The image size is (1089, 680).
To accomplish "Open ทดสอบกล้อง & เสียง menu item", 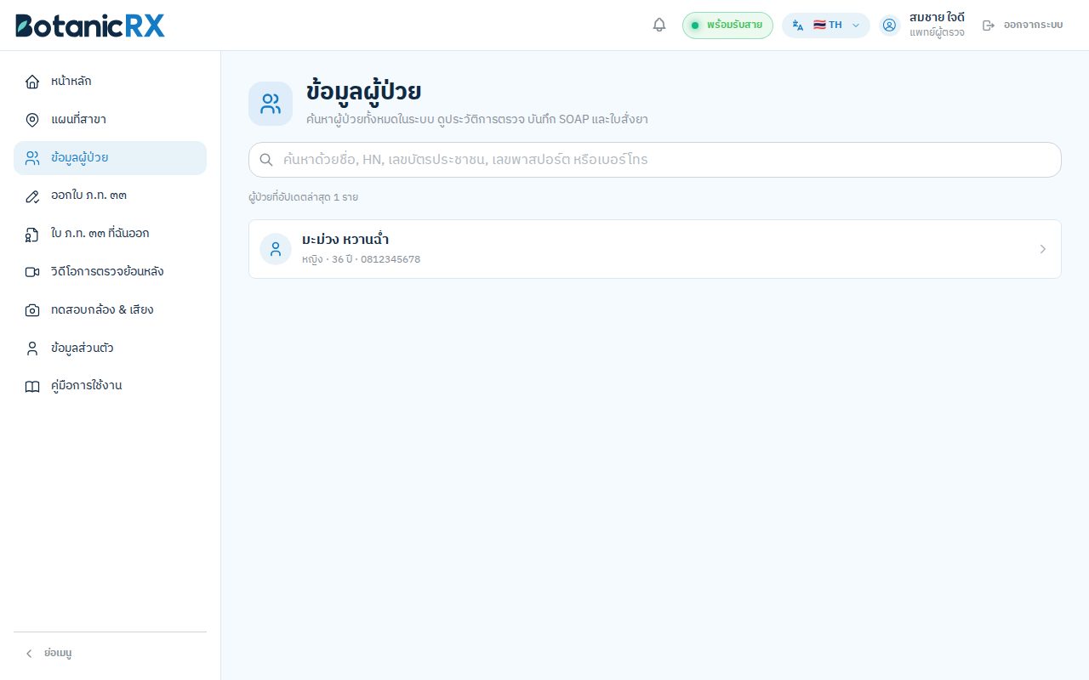I will (x=110, y=310).
